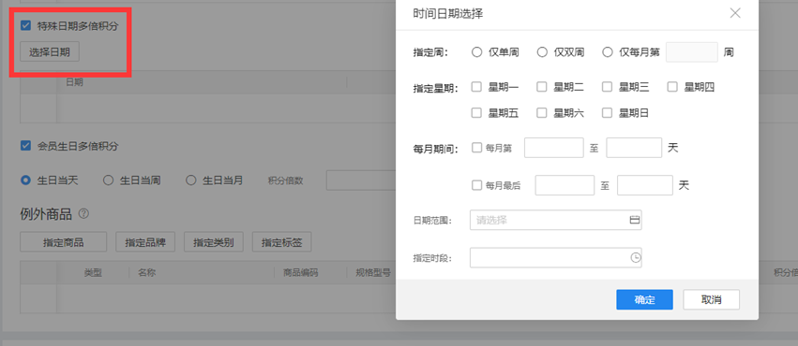Select 生日当周 radio button
The height and width of the screenshot is (346, 798).
[108, 180]
